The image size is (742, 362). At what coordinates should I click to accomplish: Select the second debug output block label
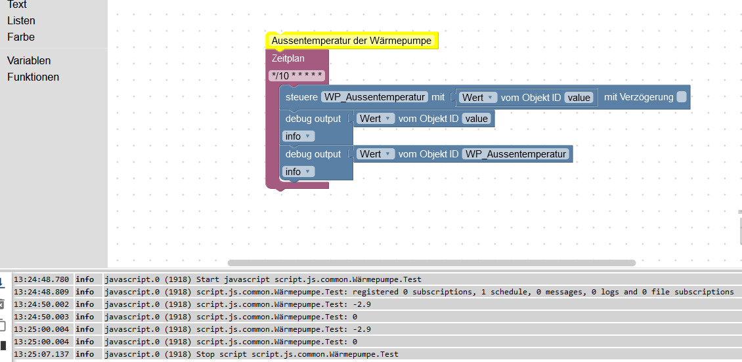pyautogui.click(x=313, y=154)
